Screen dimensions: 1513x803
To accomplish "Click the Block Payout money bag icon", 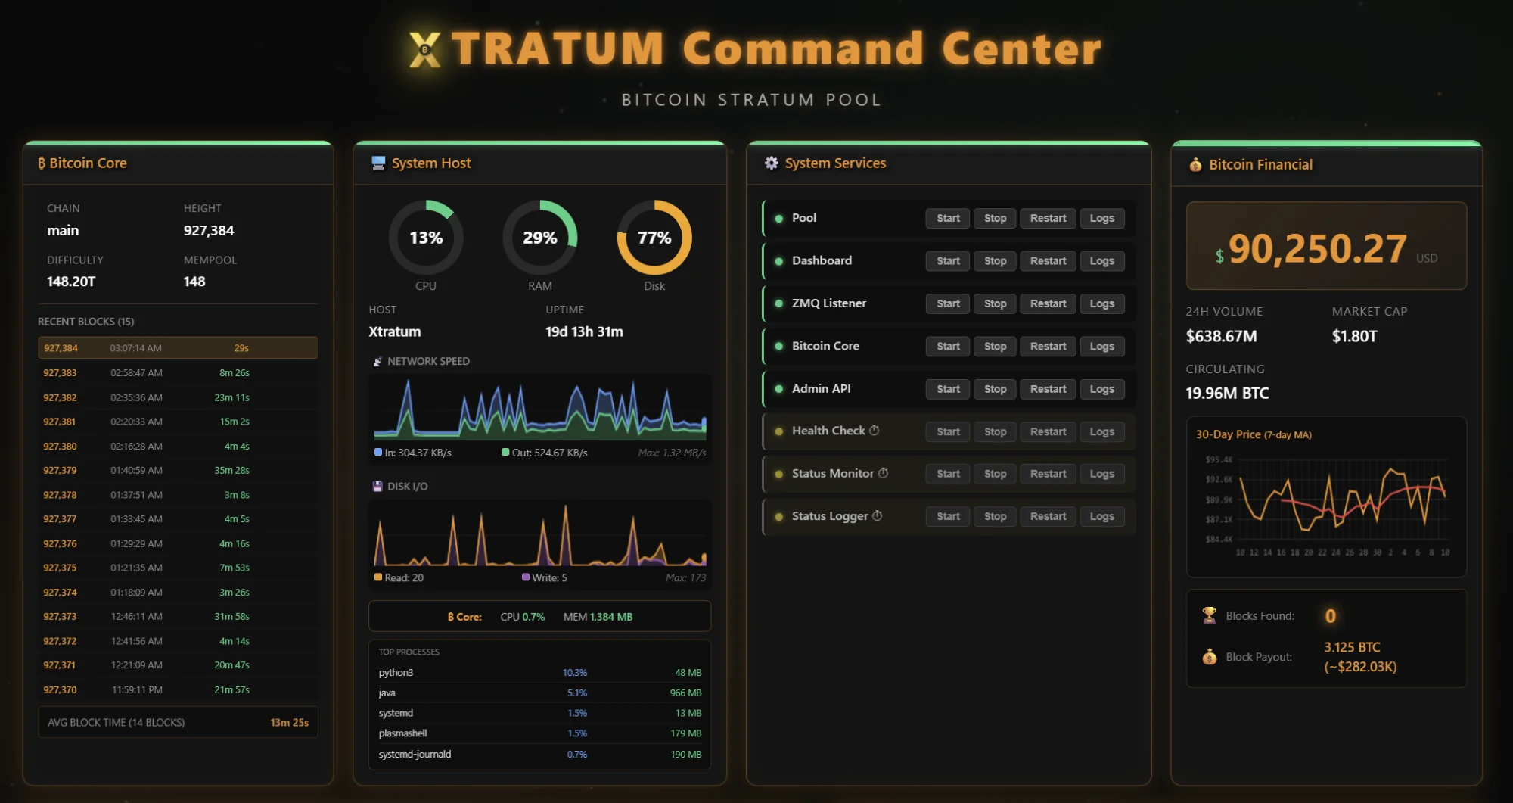I will point(1211,656).
